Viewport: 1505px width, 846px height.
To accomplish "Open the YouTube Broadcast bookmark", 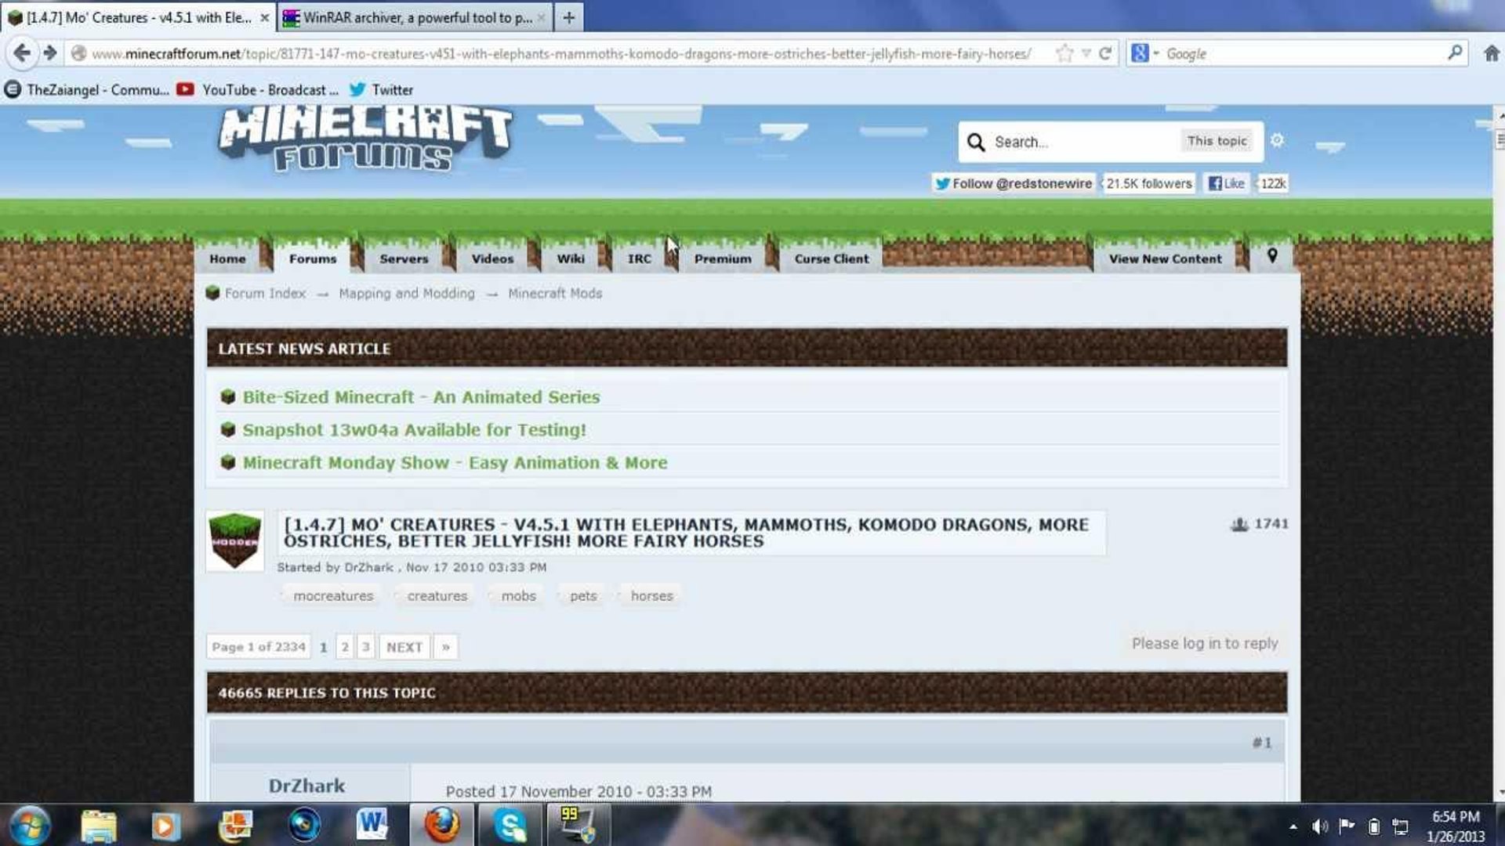I will click(258, 90).
